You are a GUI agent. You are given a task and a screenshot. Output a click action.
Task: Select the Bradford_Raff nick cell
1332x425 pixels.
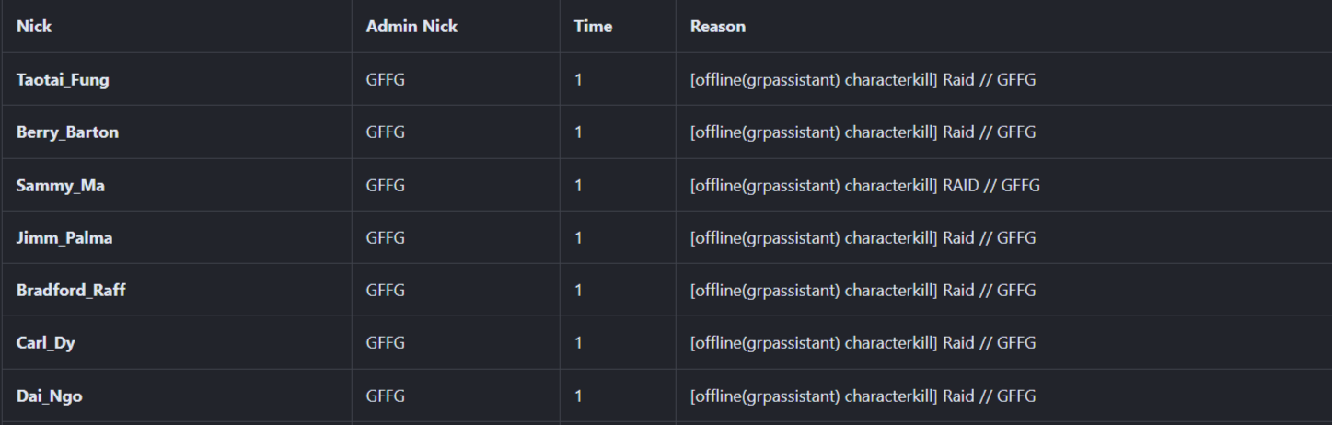(x=71, y=291)
